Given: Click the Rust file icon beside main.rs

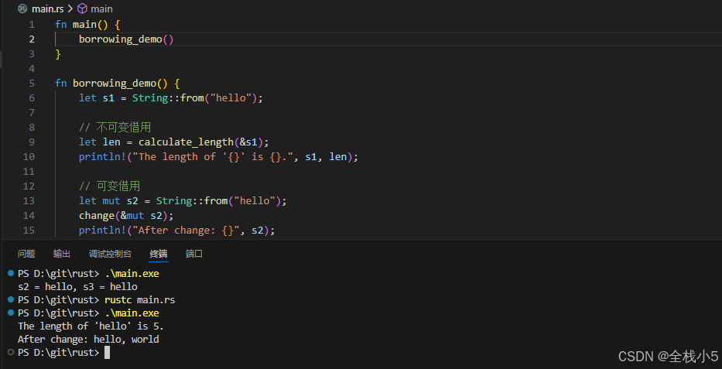Looking at the screenshot, I should tap(22, 9).
